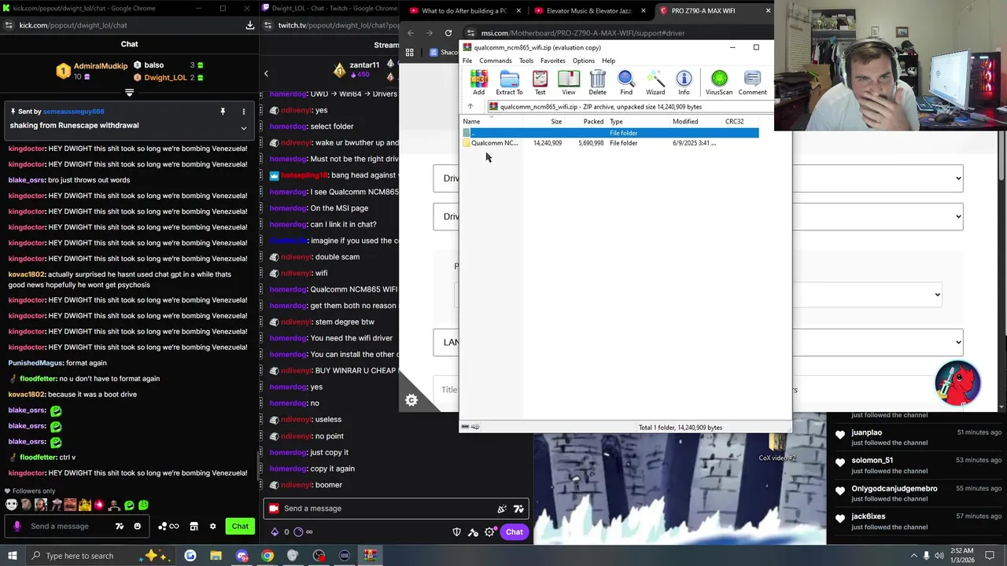Start VirusScan on the archive

719,83
